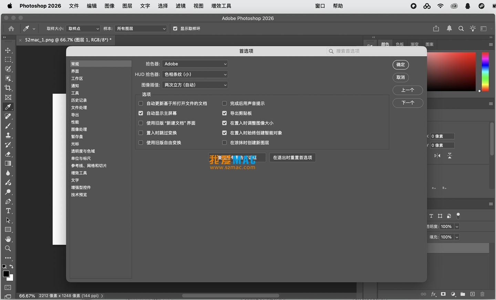This screenshot has width=496, height=300.
Task: Open the 取样大小 dropdown
Action: pos(83,29)
